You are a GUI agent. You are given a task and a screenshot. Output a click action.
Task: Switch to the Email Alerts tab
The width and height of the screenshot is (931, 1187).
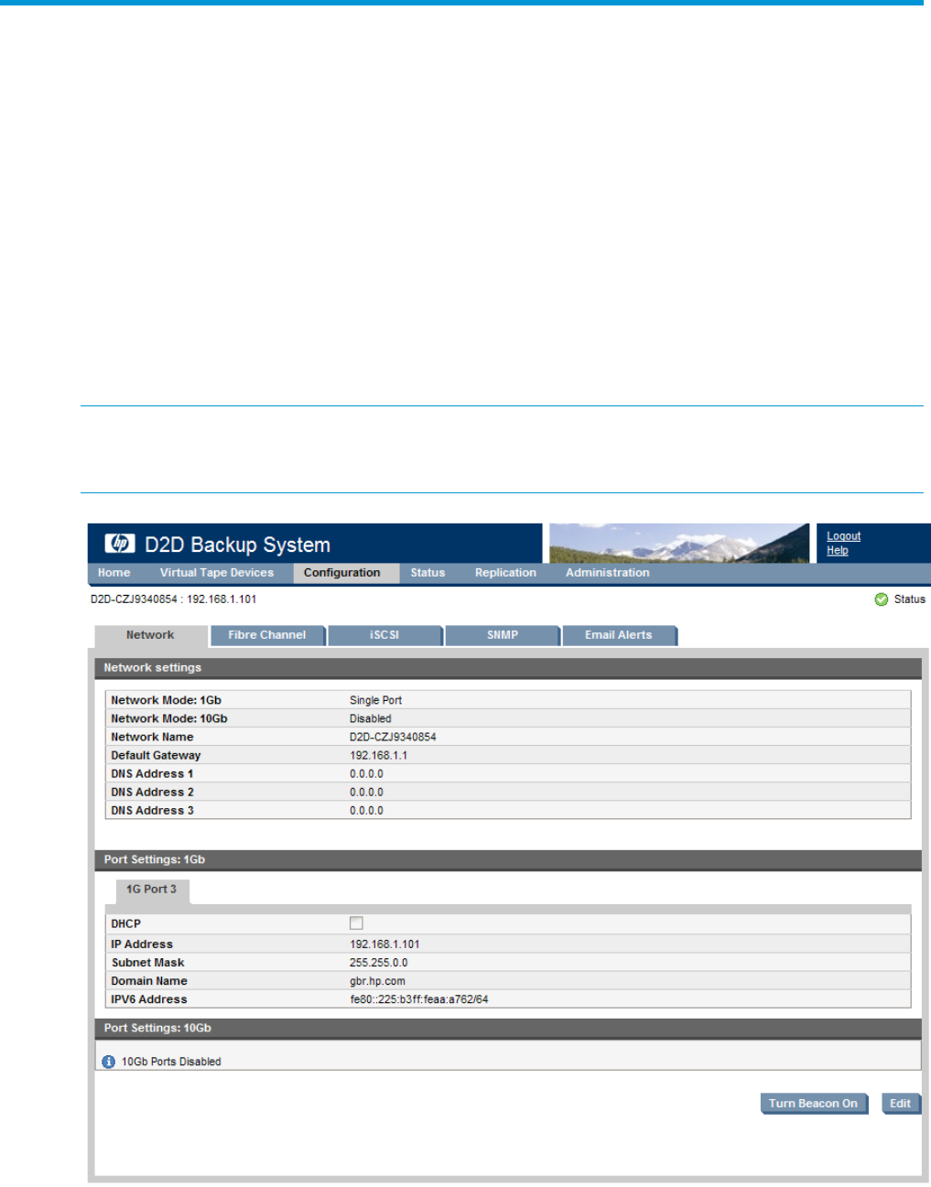tap(619, 635)
